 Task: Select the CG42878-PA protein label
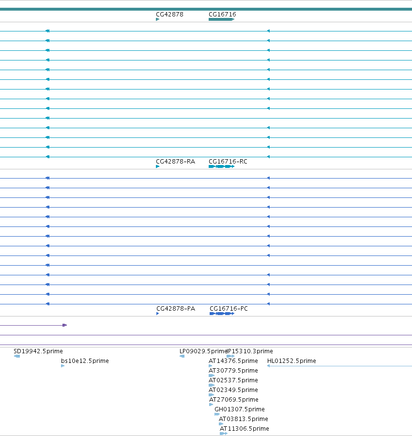[176, 309]
